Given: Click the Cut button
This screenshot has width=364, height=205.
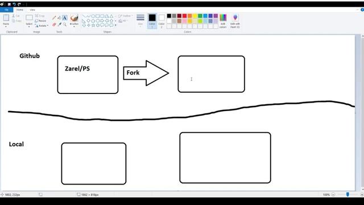Looking at the screenshot, I should point(16,16).
